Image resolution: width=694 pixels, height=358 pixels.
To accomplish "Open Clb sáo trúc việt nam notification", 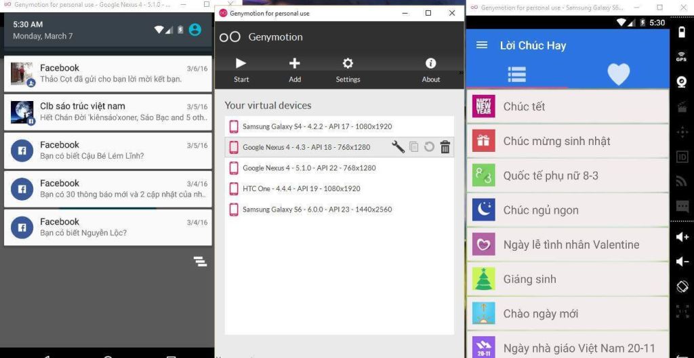I will point(108,112).
